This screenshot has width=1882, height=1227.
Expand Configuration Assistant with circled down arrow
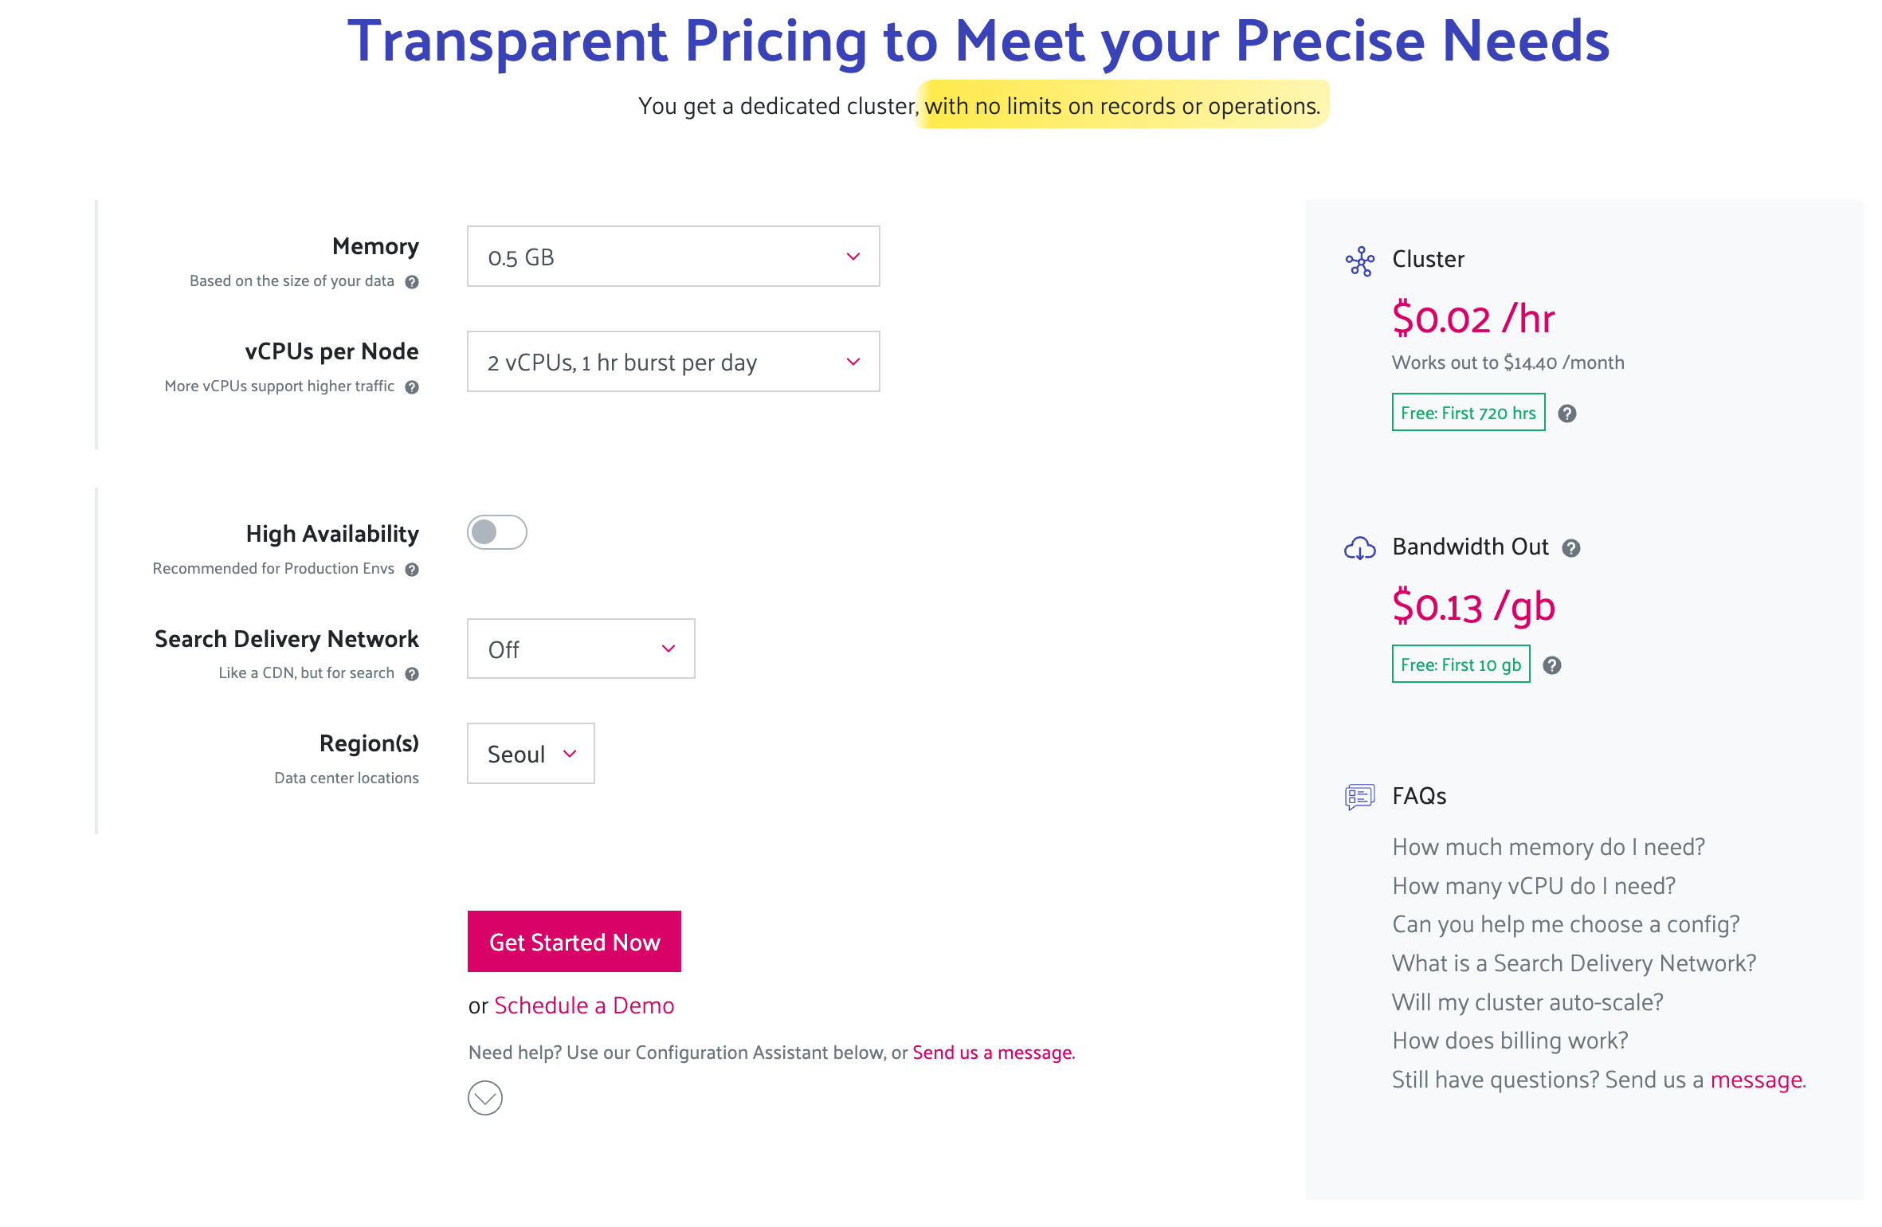[x=485, y=1098]
